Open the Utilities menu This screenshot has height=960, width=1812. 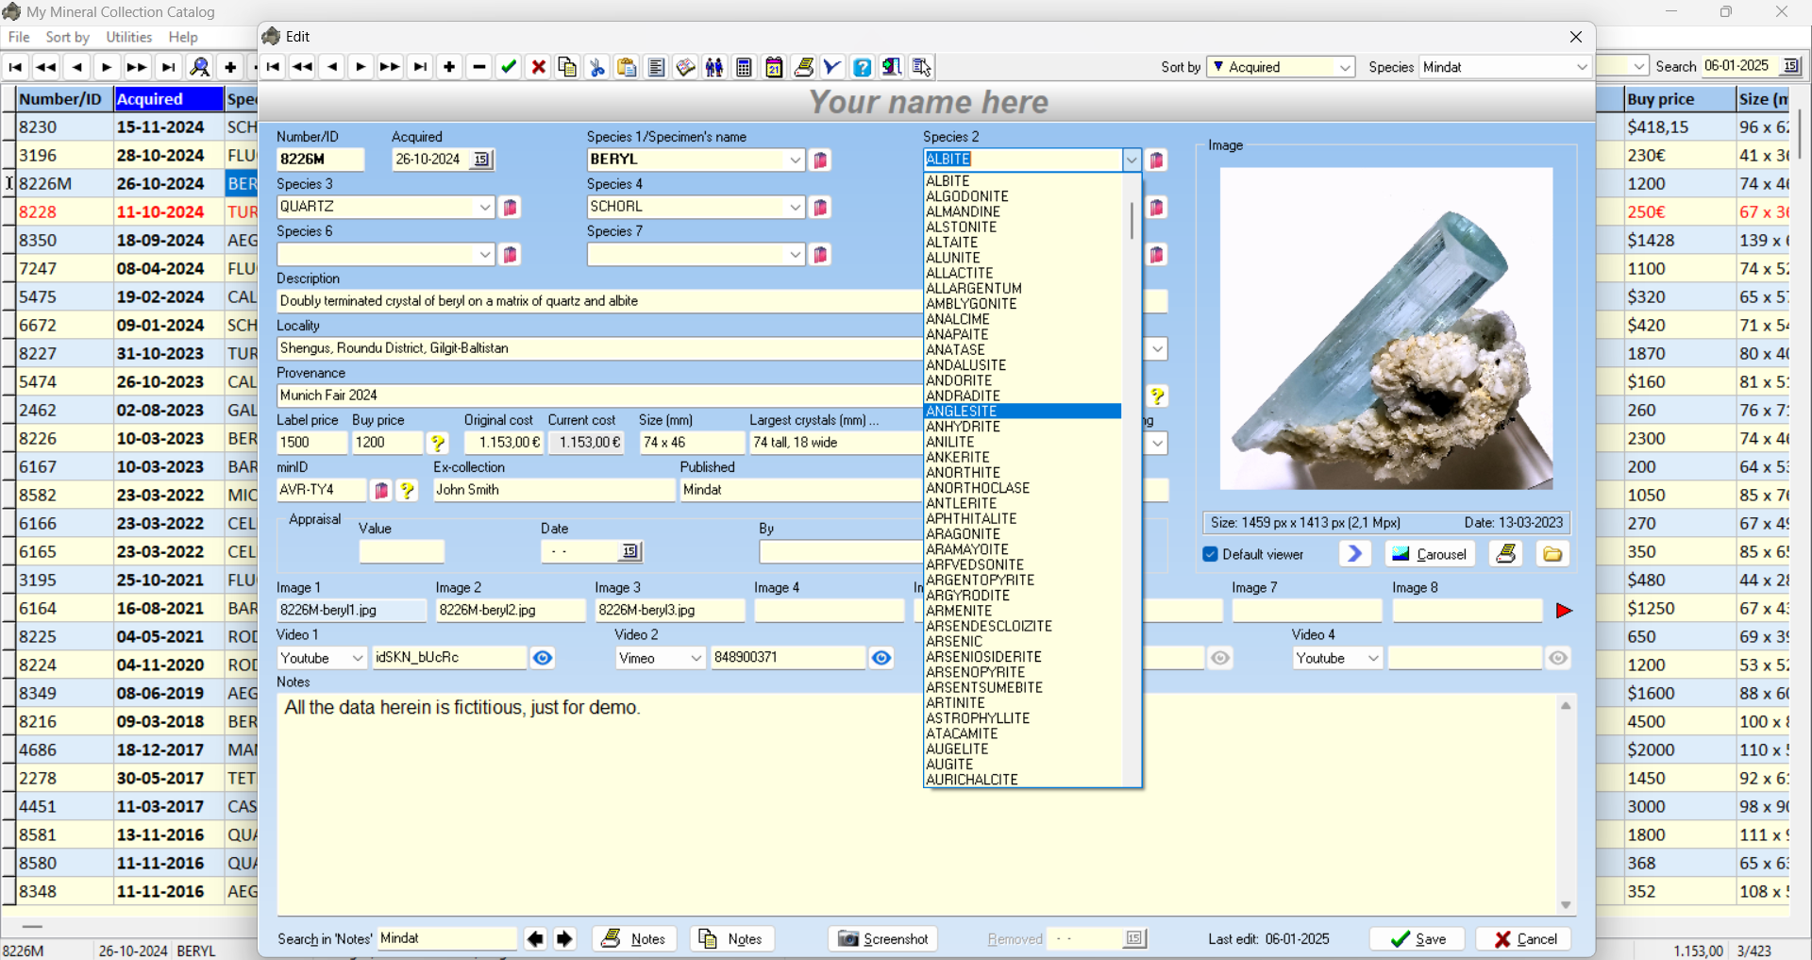128,37
